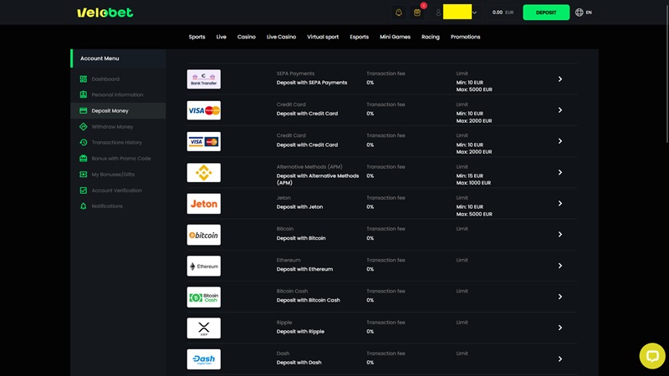Select the Bitcoin payment logo
Viewport: 669px width, 376px height.
(203, 235)
